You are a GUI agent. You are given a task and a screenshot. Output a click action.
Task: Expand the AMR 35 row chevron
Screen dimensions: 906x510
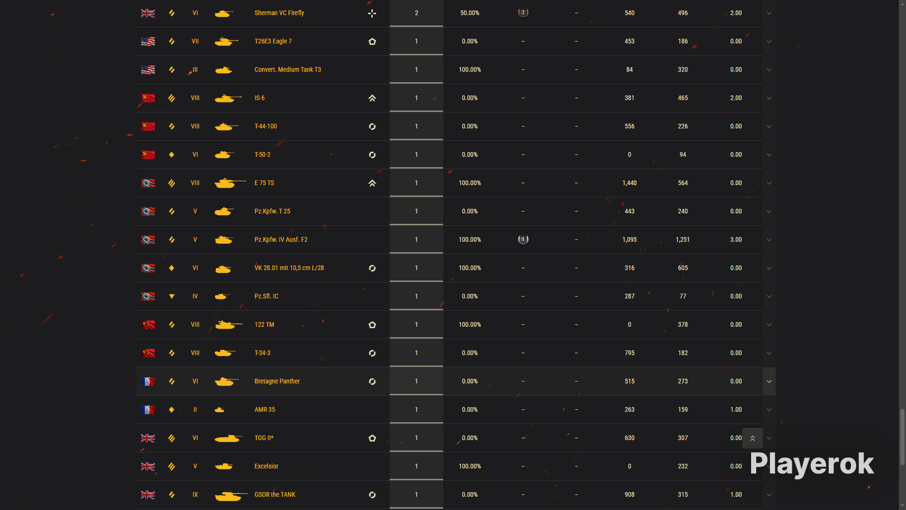pyautogui.click(x=769, y=410)
